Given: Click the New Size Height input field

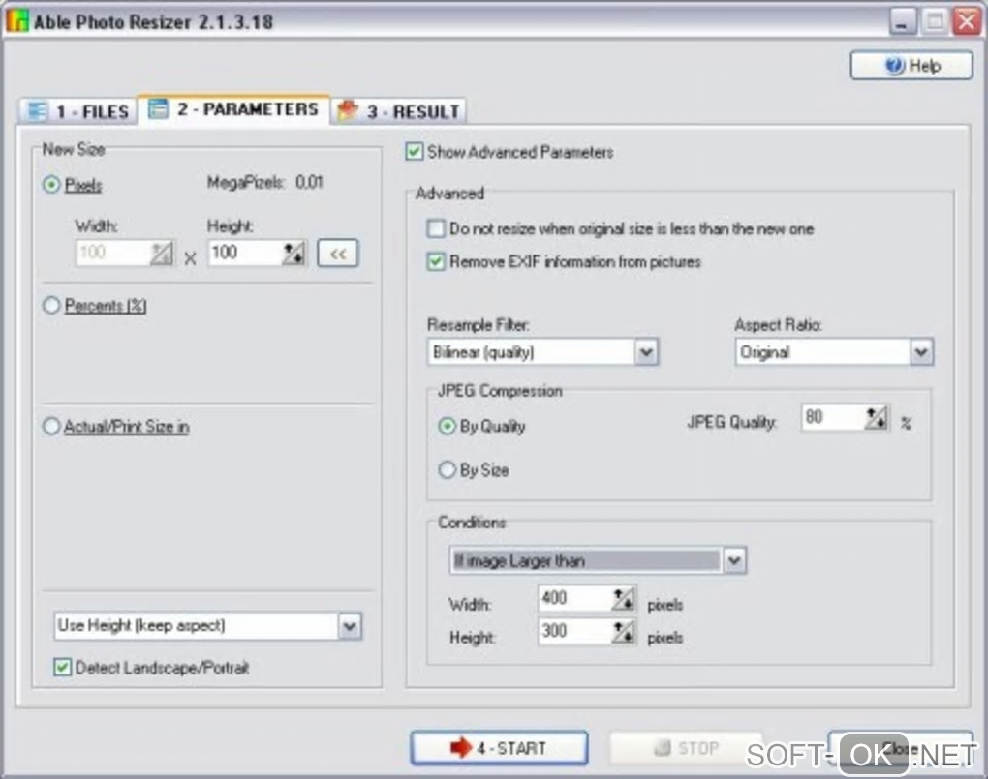Looking at the screenshot, I should tap(244, 254).
